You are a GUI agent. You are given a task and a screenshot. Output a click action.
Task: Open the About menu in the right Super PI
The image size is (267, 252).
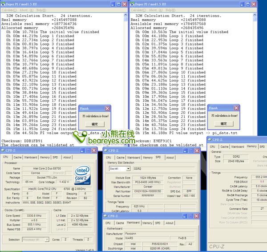(x=156, y=10)
